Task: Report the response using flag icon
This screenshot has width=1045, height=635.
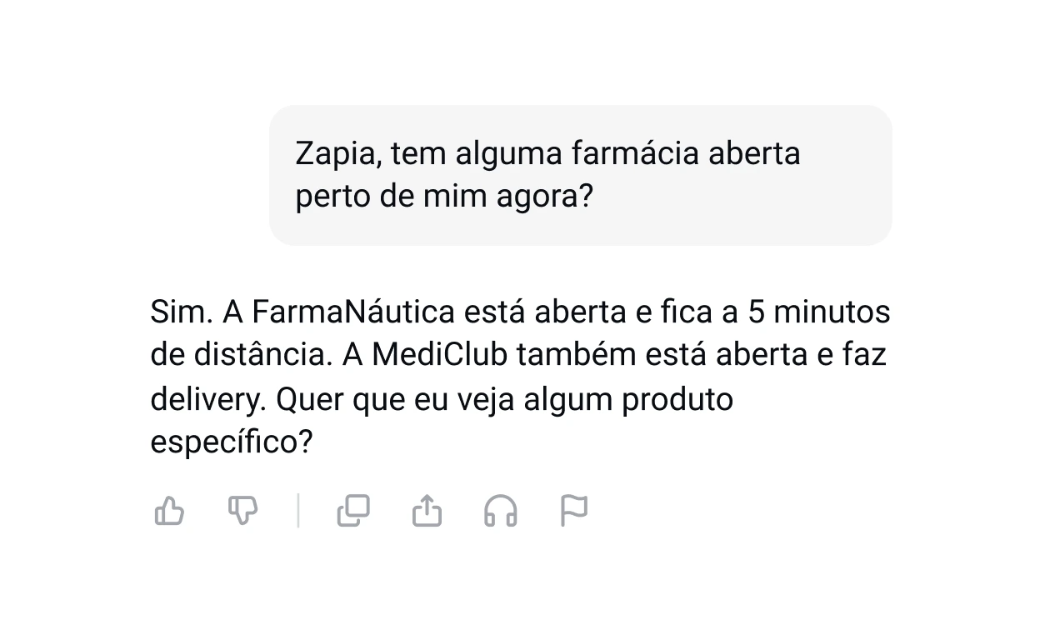Action: [x=573, y=511]
